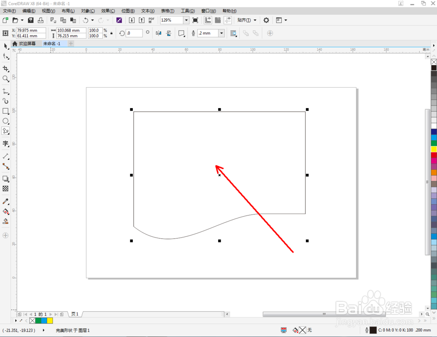Create a new document
Viewport: 437px width, 337px height.
coord(5,20)
